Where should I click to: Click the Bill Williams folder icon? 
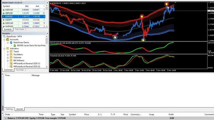pyautogui.click(x=11, y=60)
